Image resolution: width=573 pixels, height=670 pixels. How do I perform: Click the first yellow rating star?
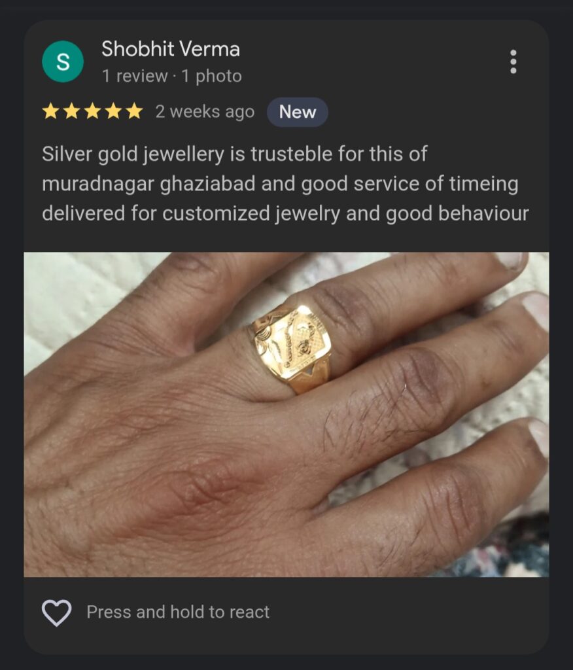click(x=51, y=111)
